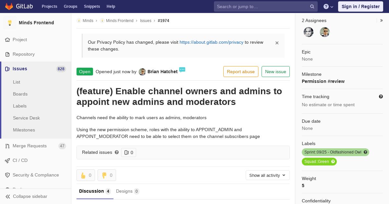
Task: Click the green Open status badge
Action: (x=85, y=72)
